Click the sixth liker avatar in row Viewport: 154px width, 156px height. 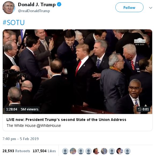tap(104, 151)
